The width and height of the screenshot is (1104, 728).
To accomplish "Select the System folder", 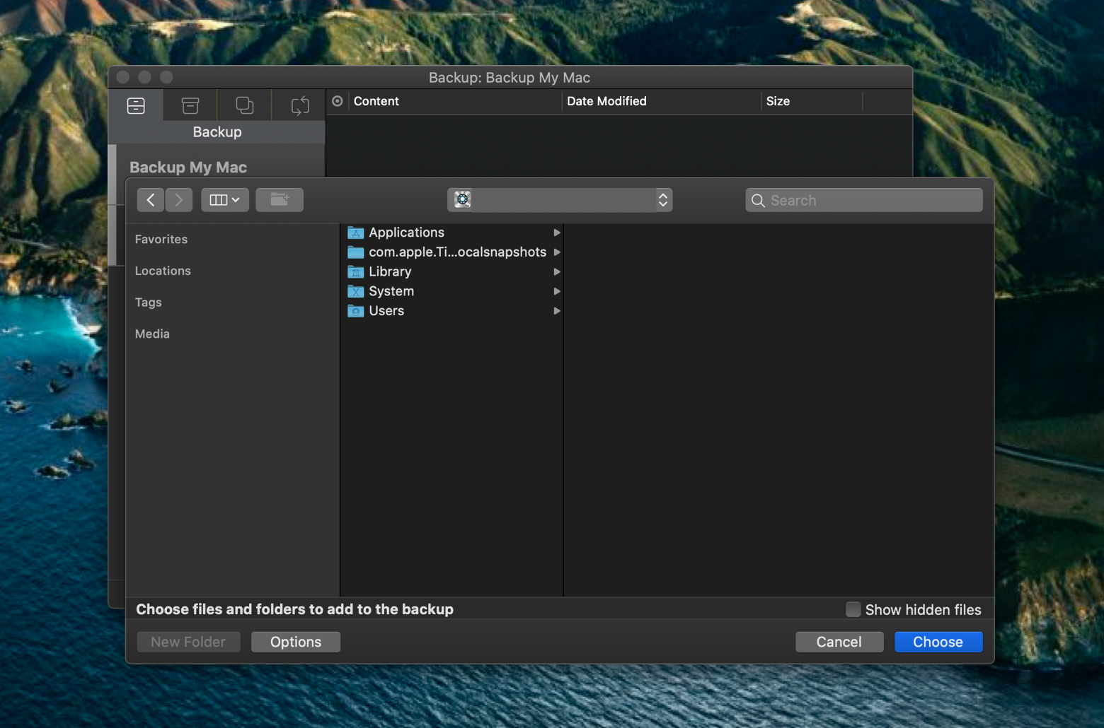I will 391,291.
